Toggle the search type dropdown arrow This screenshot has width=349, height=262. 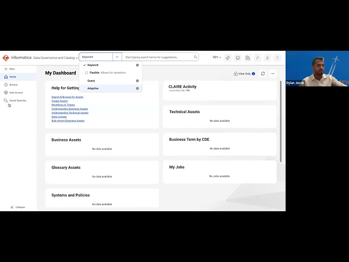coord(117,57)
